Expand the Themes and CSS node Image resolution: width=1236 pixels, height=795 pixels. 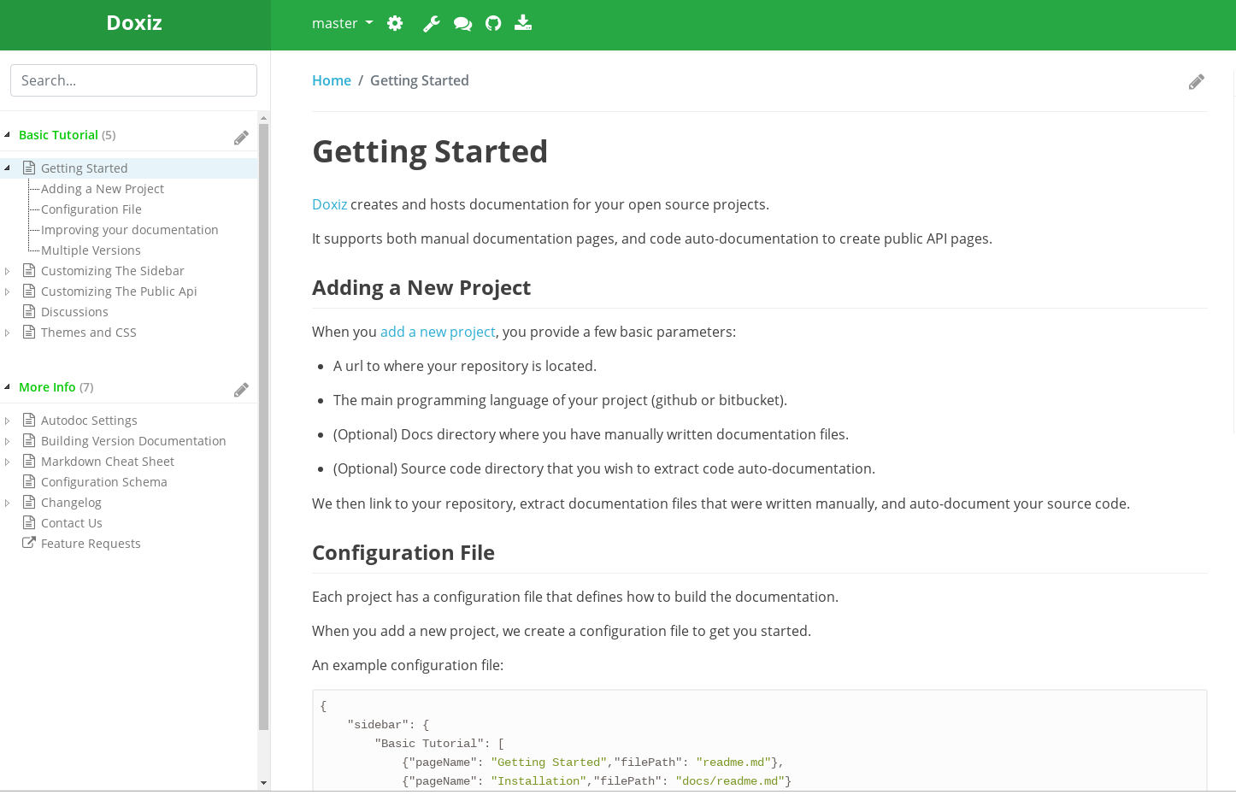[7, 333]
